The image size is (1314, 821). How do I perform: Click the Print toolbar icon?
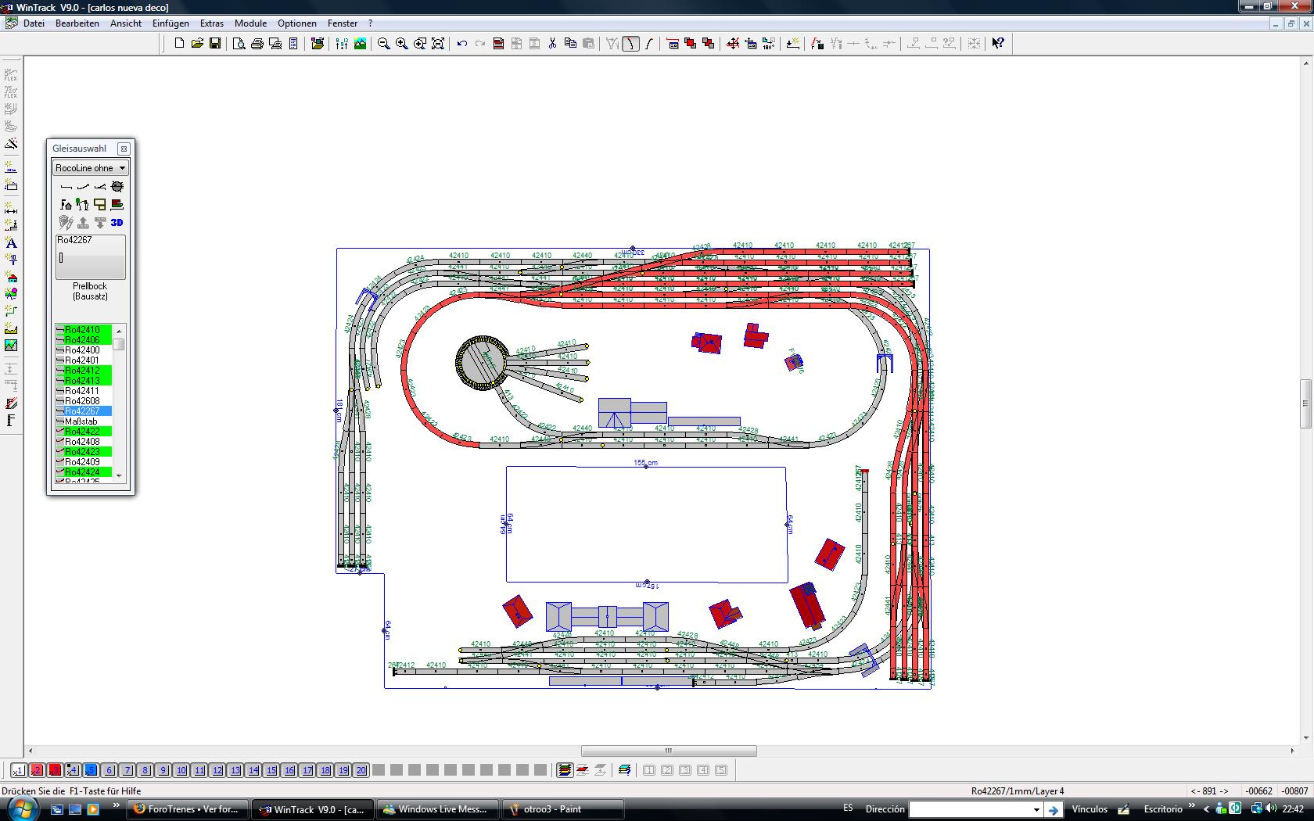[x=257, y=44]
